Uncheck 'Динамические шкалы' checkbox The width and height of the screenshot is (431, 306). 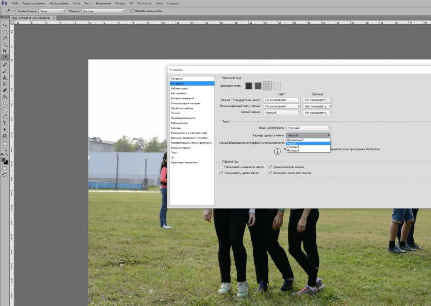[270, 167]
